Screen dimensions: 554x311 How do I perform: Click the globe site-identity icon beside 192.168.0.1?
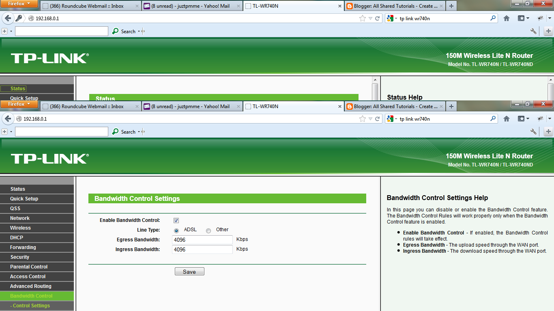[x=19, y=119]
